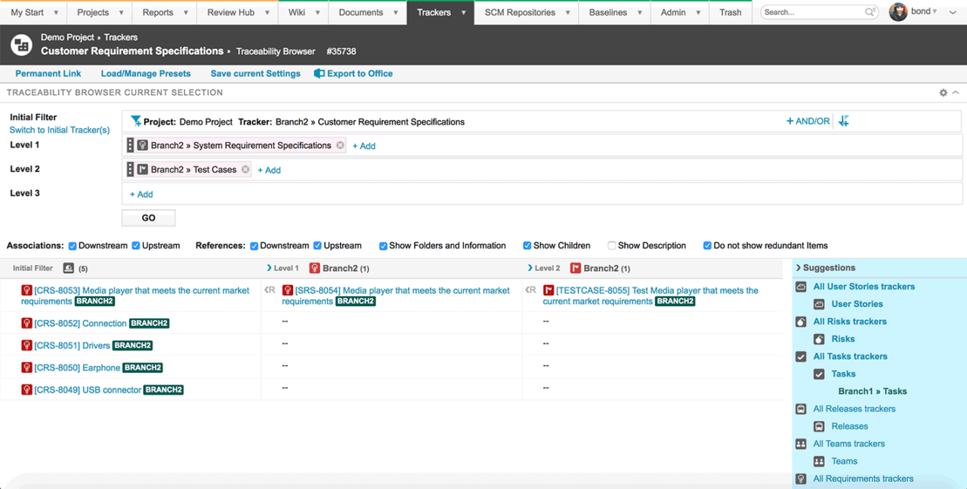This screenshot has height=489, width=967.
Task: Open the All Requirements trackers bulb icon
Action: (801, 478)
